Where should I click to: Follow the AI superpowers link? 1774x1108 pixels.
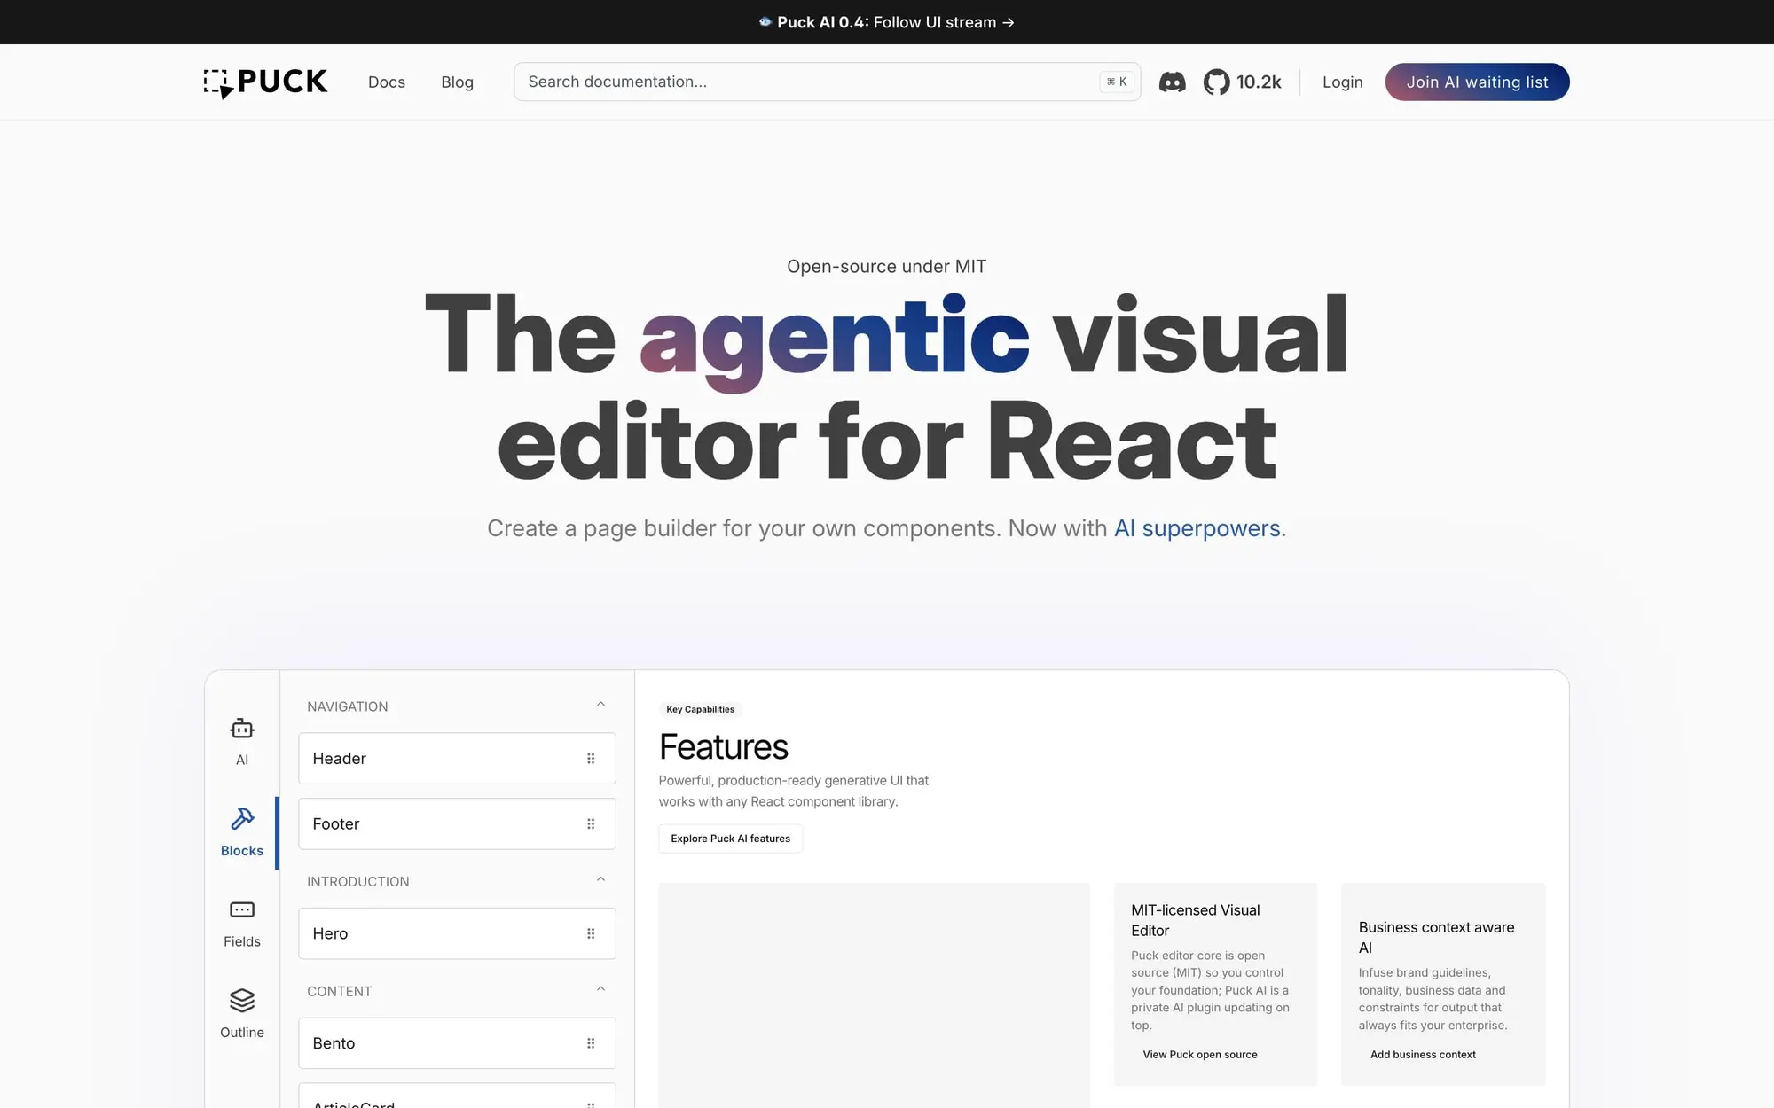click(x=1197, y=528)
